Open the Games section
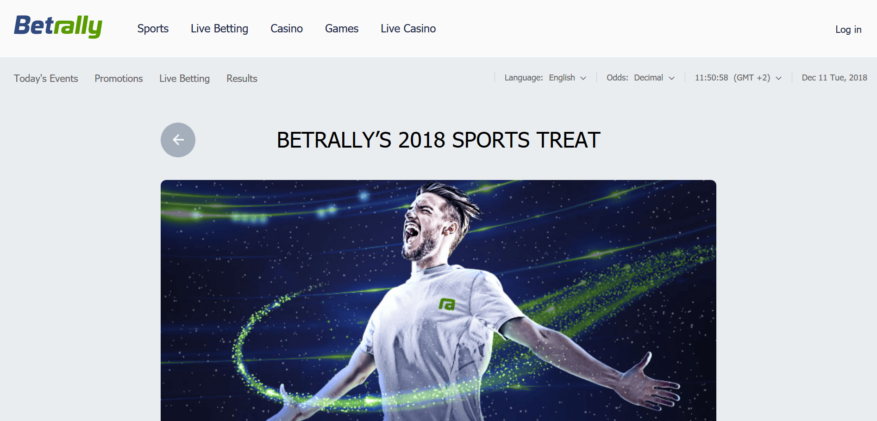 pos(342,29)
